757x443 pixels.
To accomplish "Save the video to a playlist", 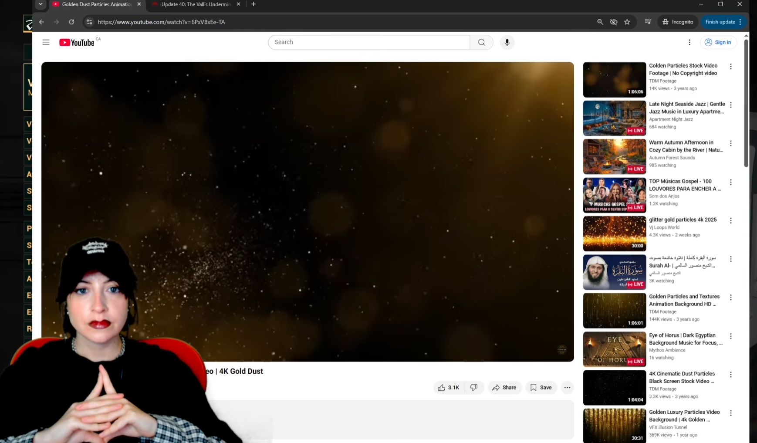I will click(x=541, y=388).
